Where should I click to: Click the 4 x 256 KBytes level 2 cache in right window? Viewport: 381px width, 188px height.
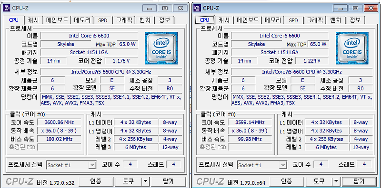(x=326, y=139)
